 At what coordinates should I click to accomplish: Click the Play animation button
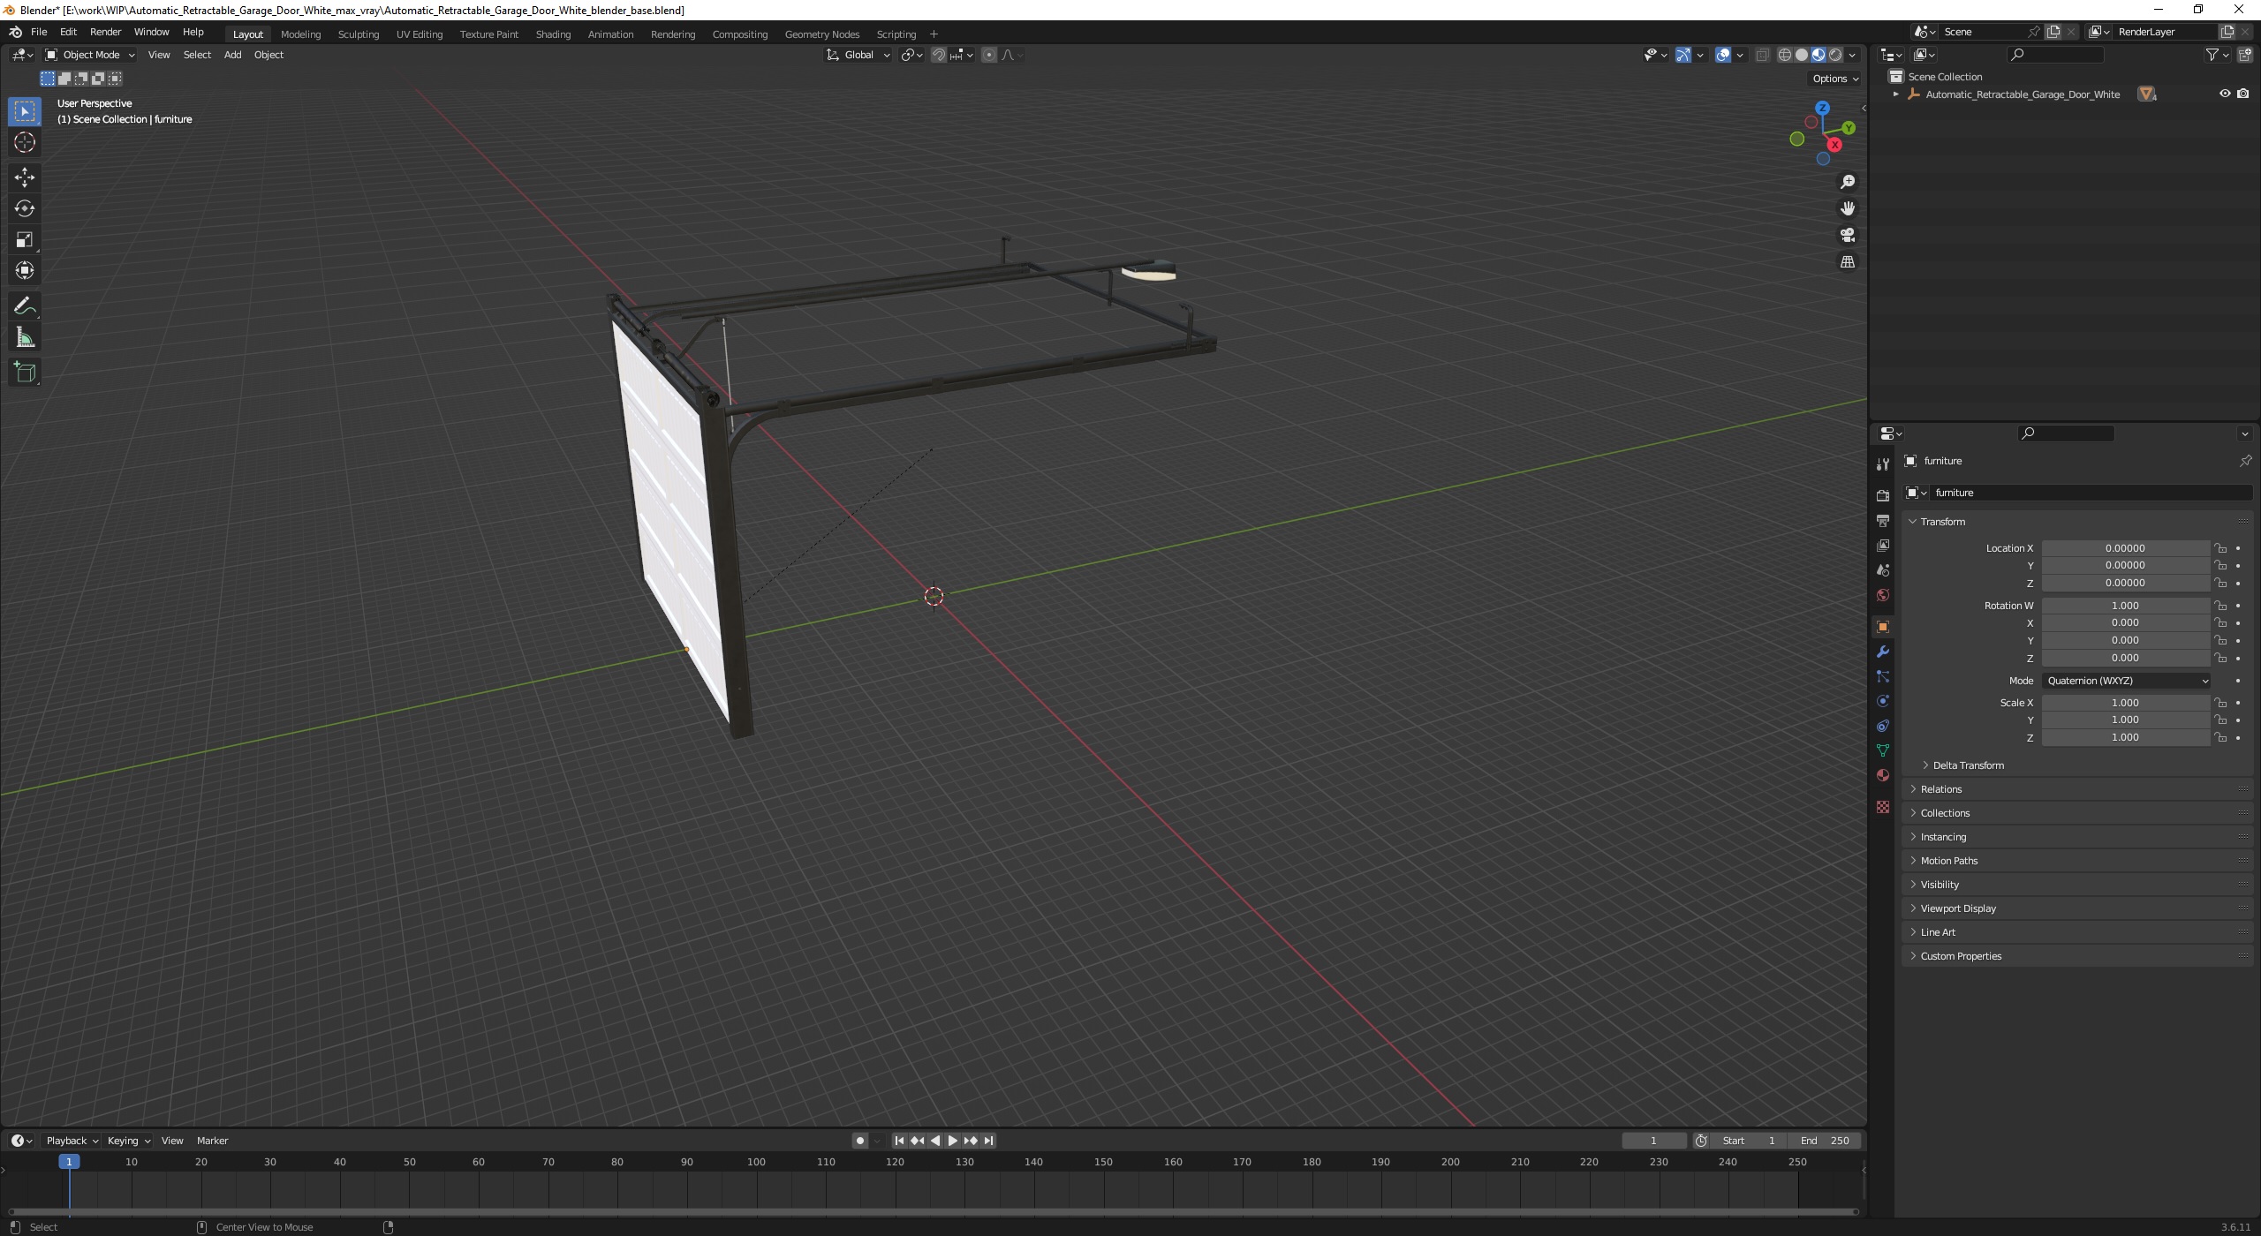point(951,1140)
